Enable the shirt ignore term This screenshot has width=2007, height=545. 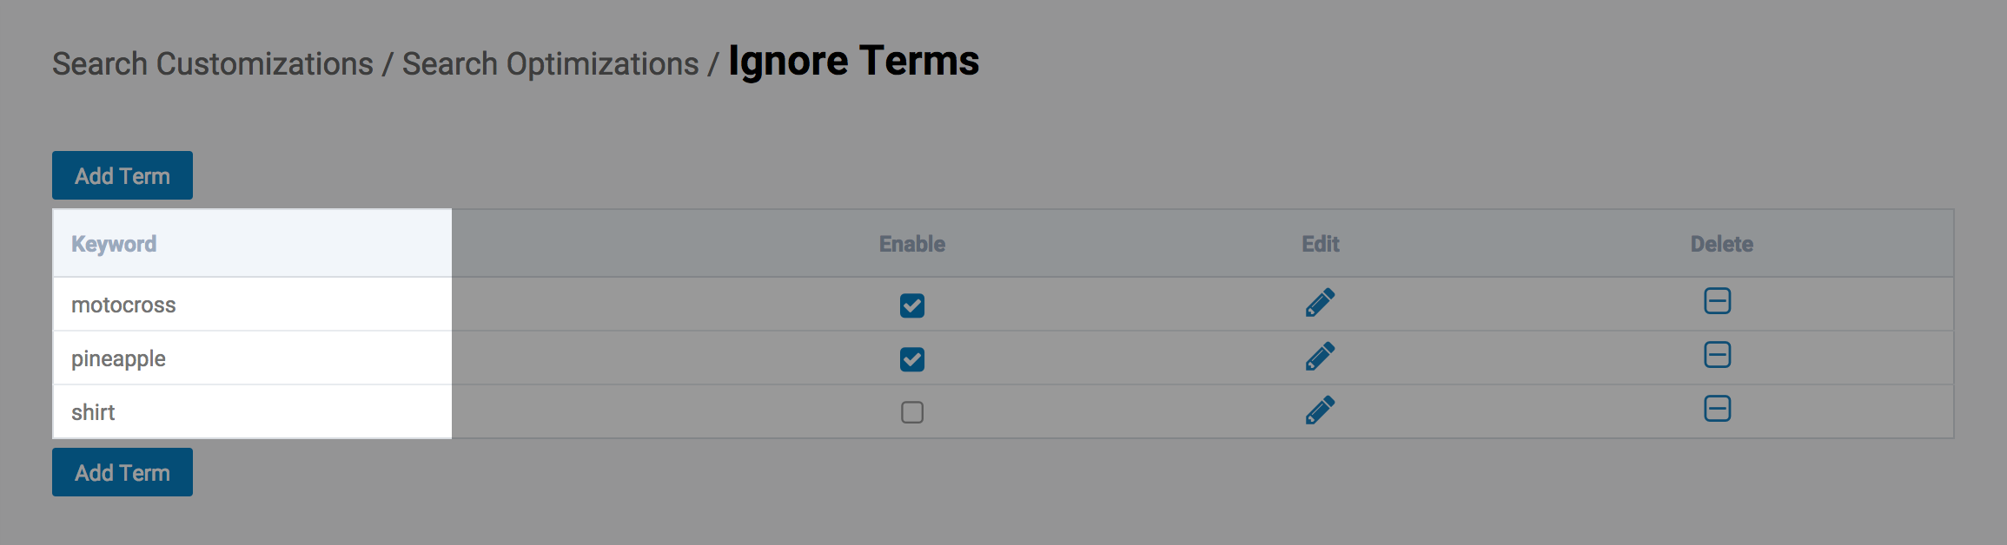click(912, 412)
